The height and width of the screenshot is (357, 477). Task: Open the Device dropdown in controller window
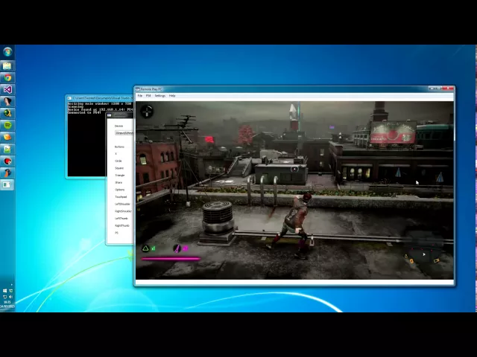coord(124,133)
